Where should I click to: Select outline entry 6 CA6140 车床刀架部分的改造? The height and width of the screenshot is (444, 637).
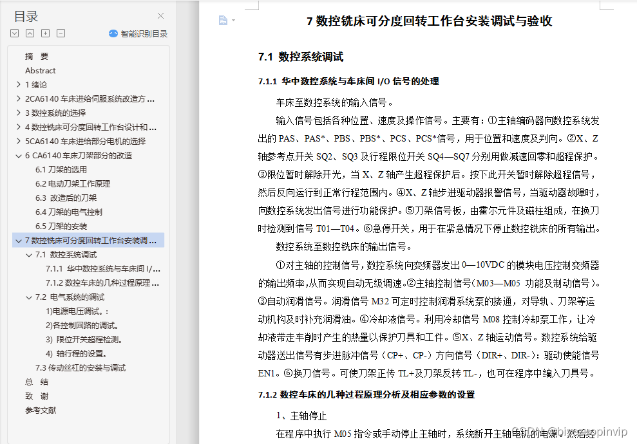(79, 156)
